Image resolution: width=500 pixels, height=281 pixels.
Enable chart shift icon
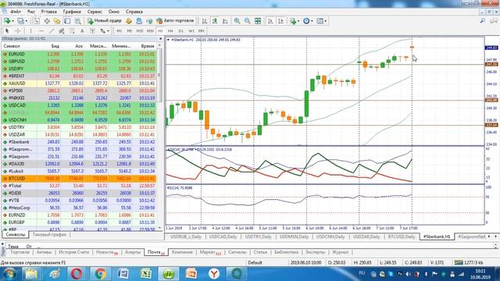tap(281, 21)
